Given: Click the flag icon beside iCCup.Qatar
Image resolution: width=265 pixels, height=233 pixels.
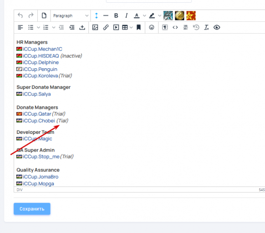Looking at the screenshot, I should coord(19,114).
